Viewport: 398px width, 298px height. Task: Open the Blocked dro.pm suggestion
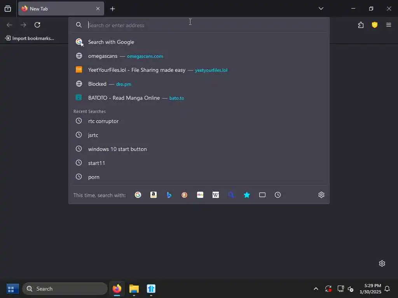tap(199, 84)
